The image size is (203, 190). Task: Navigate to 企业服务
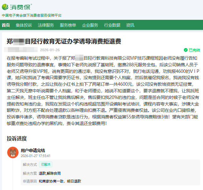[x=90, y=25]
